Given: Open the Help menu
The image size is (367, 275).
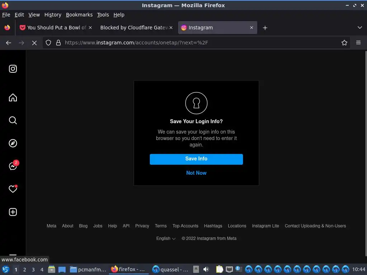Looking at the screenshot, I should point(119,15).
